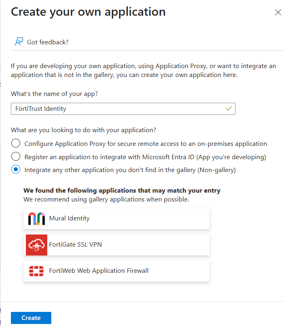Click inside the app name input field
Screen dimensions: 284x326
coord(121,109)
